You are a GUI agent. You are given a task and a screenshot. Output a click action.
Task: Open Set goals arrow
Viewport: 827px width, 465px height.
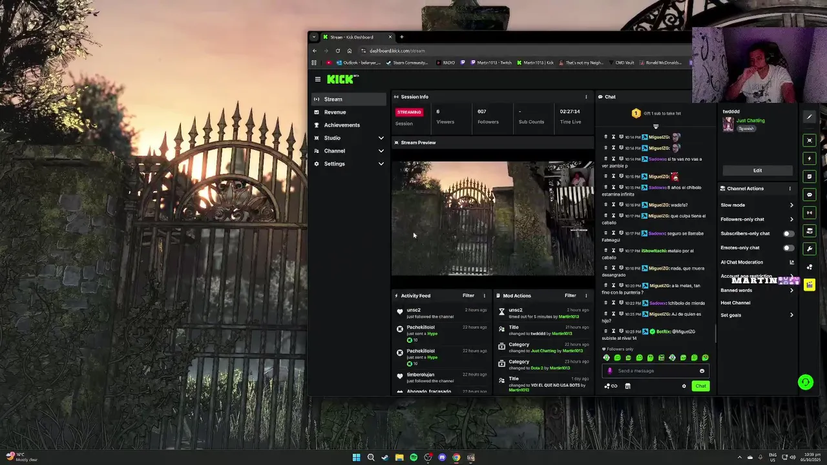point(791,315)
